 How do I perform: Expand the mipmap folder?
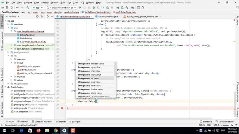point(11,77)
